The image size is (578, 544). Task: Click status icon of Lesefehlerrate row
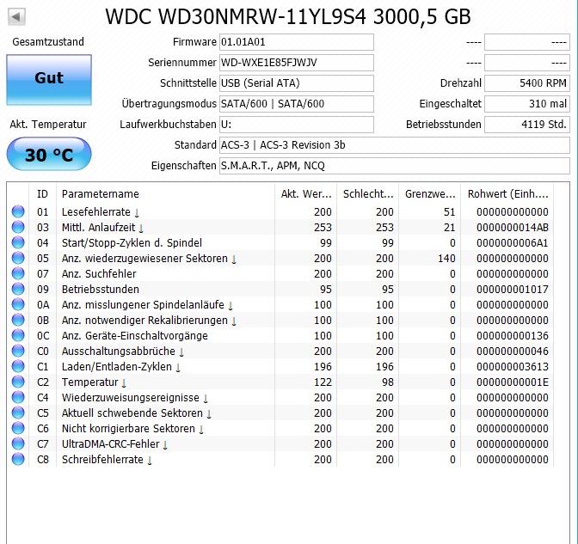18,211
